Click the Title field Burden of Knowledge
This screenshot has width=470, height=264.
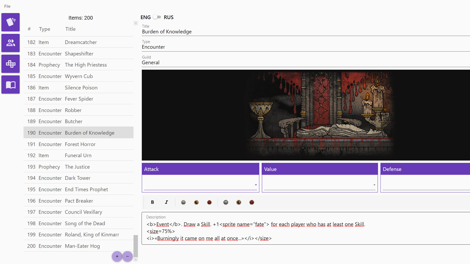(306, 32)
